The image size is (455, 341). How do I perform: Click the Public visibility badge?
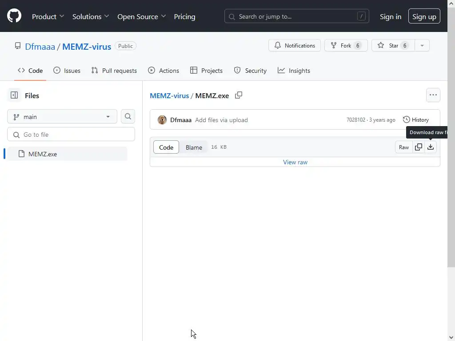point(125,46)
